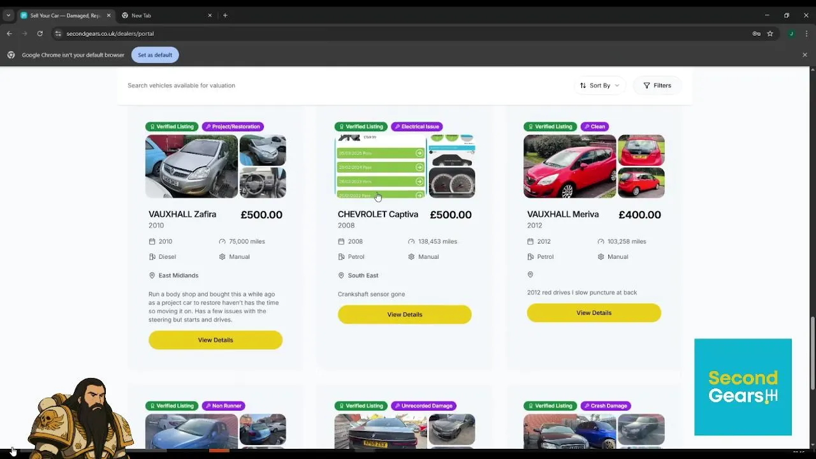This screenshot has width=816, height=459.
Task: Click Verified Listing badge on Meriva
Action: coord(550,126)
